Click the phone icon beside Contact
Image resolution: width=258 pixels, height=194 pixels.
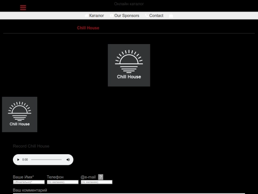pyautogui.click(x=147, y=15)
